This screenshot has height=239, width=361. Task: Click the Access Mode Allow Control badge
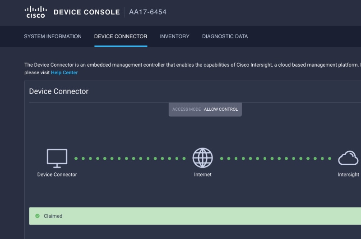tap(205, 109)
